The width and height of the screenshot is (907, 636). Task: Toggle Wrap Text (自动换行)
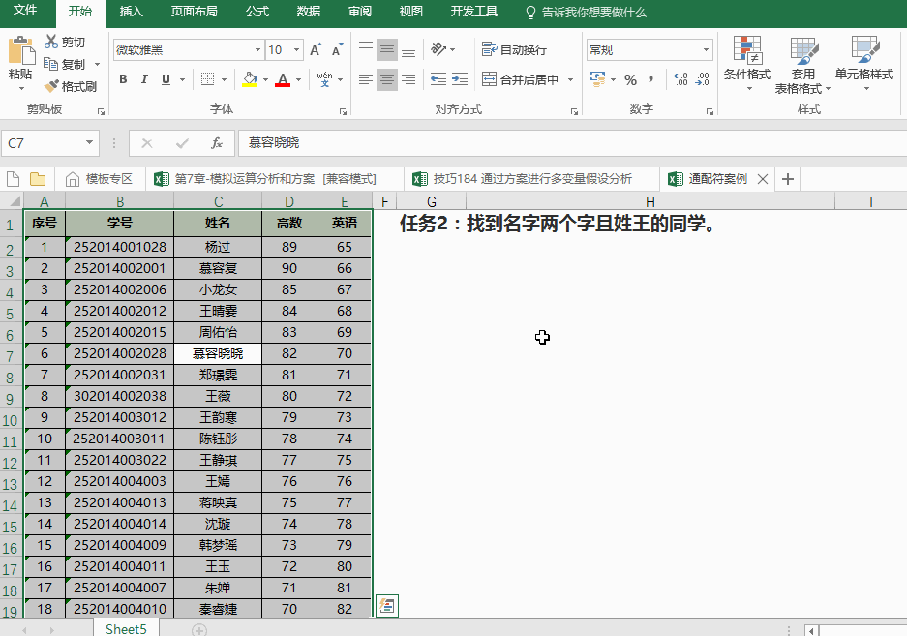(x=514, y=49)
